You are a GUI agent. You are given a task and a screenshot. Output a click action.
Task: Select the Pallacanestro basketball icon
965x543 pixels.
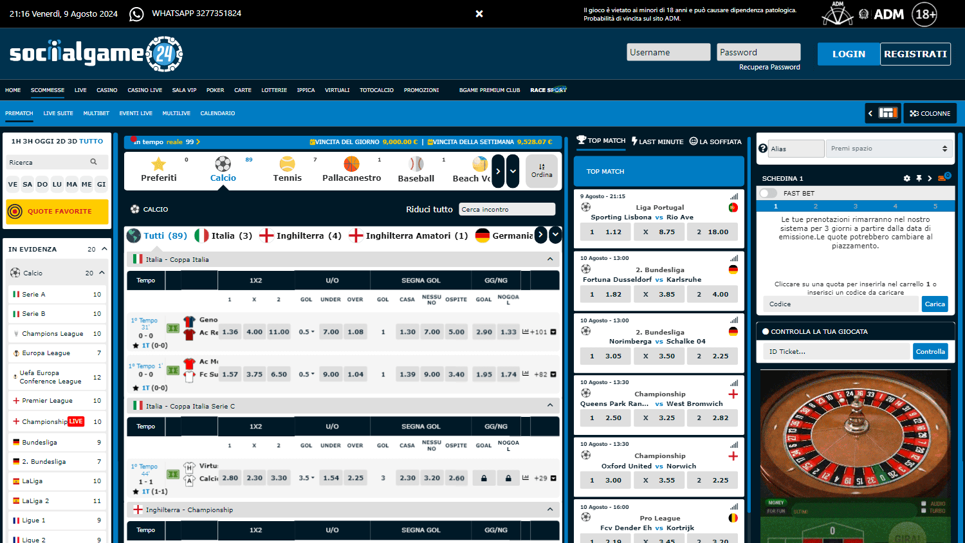pos(351,163)
